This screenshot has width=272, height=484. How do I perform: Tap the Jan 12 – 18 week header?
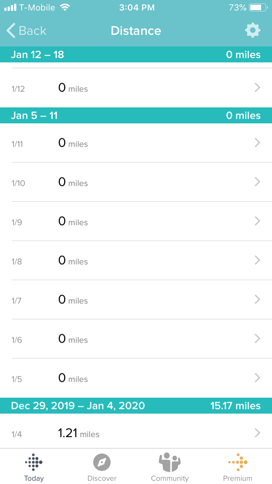[x=37, y=54]
